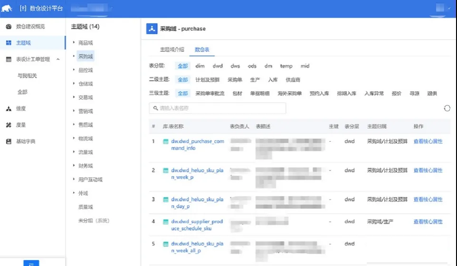Viewport: 457px width, 266px height.
Task: Collapse the 表设计工单管理 menu chevron
Action: coord(58,59)
